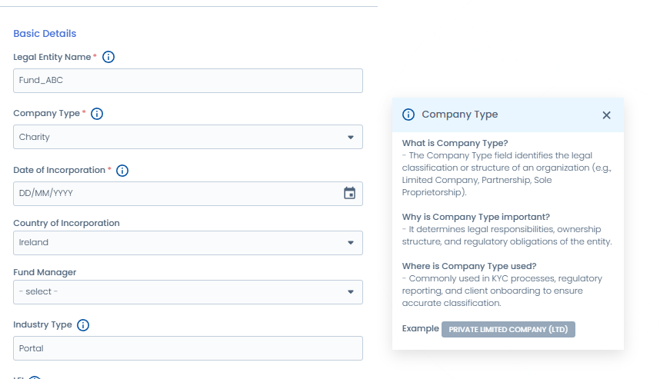The image size is (660, 379).
Task: Click the Legal Entity Name field containing Fund_ABC
Action: pyautogui.click(x=188, y=81)
